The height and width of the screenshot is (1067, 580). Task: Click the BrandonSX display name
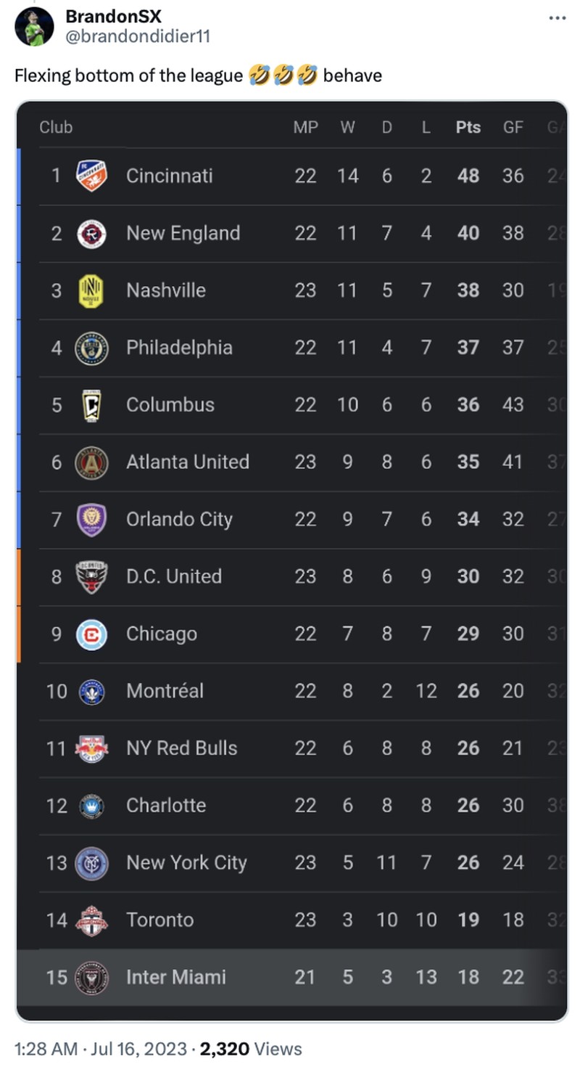pyautogui.click(x=113, y=16)
